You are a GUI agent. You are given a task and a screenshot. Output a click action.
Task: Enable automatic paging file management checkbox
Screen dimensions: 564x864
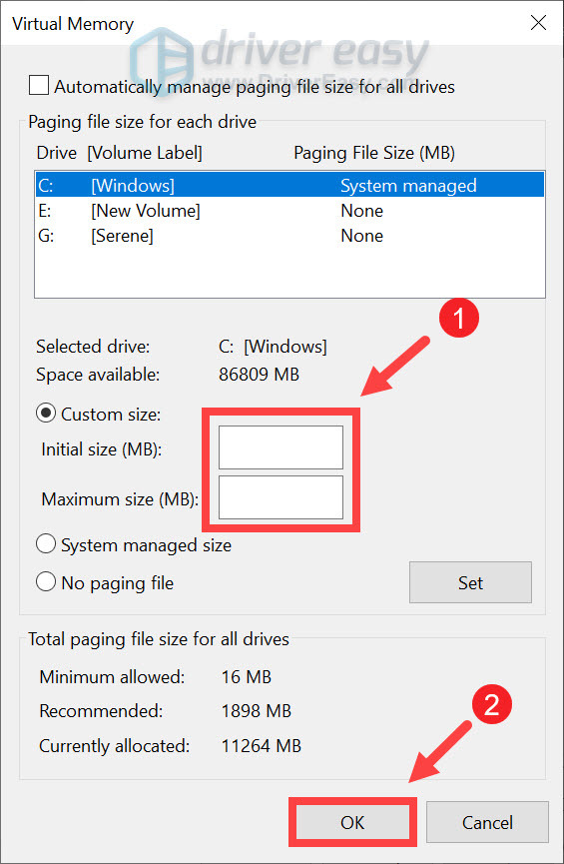pyautogui.click(x=39, y=86)
